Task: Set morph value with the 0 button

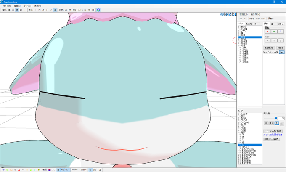Action: point(266,123)
